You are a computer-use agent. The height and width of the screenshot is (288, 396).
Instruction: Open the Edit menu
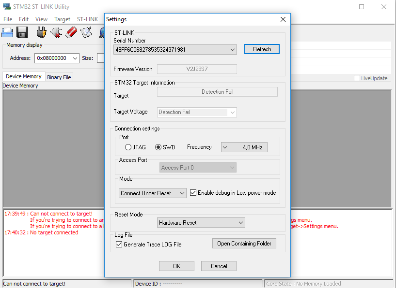24,19
